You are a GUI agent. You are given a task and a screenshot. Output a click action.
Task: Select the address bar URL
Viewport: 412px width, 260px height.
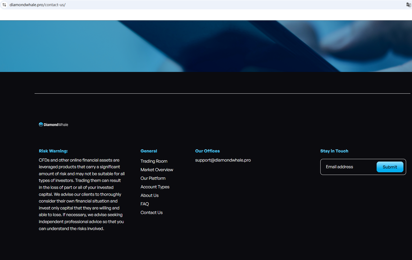click(x=38, y=5)
